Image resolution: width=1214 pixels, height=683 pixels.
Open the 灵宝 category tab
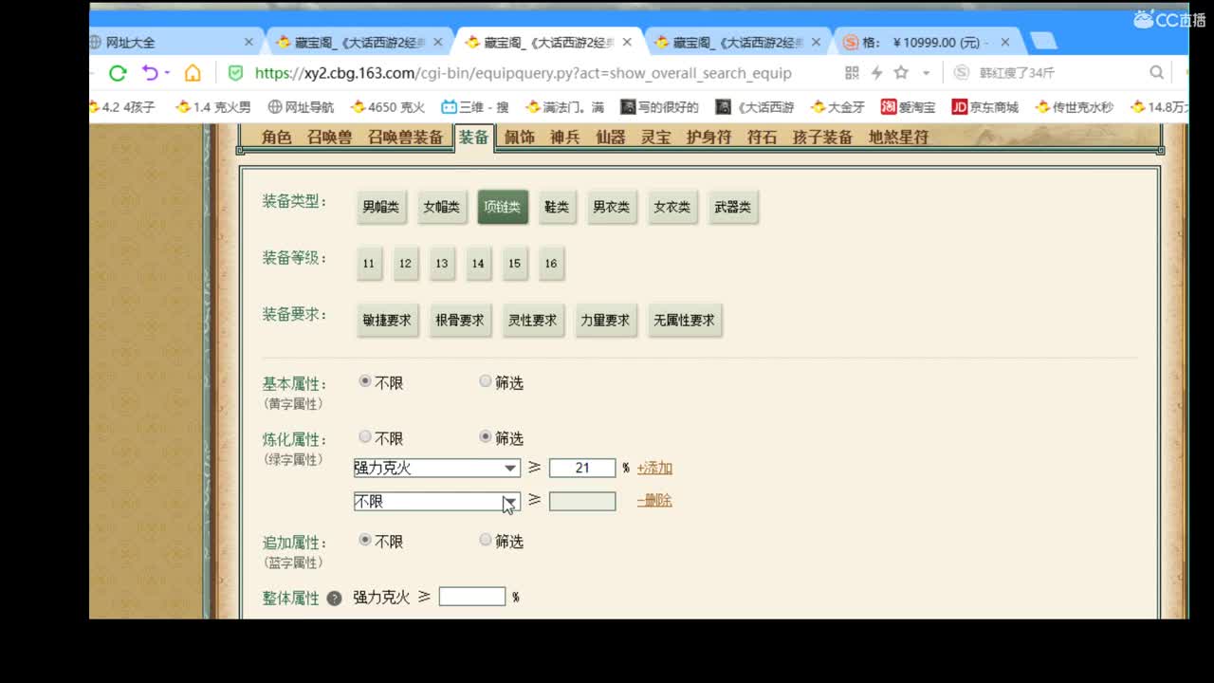pos(655,138)
